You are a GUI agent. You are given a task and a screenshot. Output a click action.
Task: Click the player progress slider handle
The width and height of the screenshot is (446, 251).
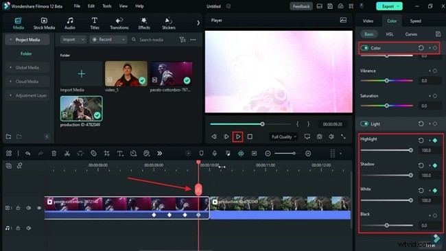click(262, 124)
